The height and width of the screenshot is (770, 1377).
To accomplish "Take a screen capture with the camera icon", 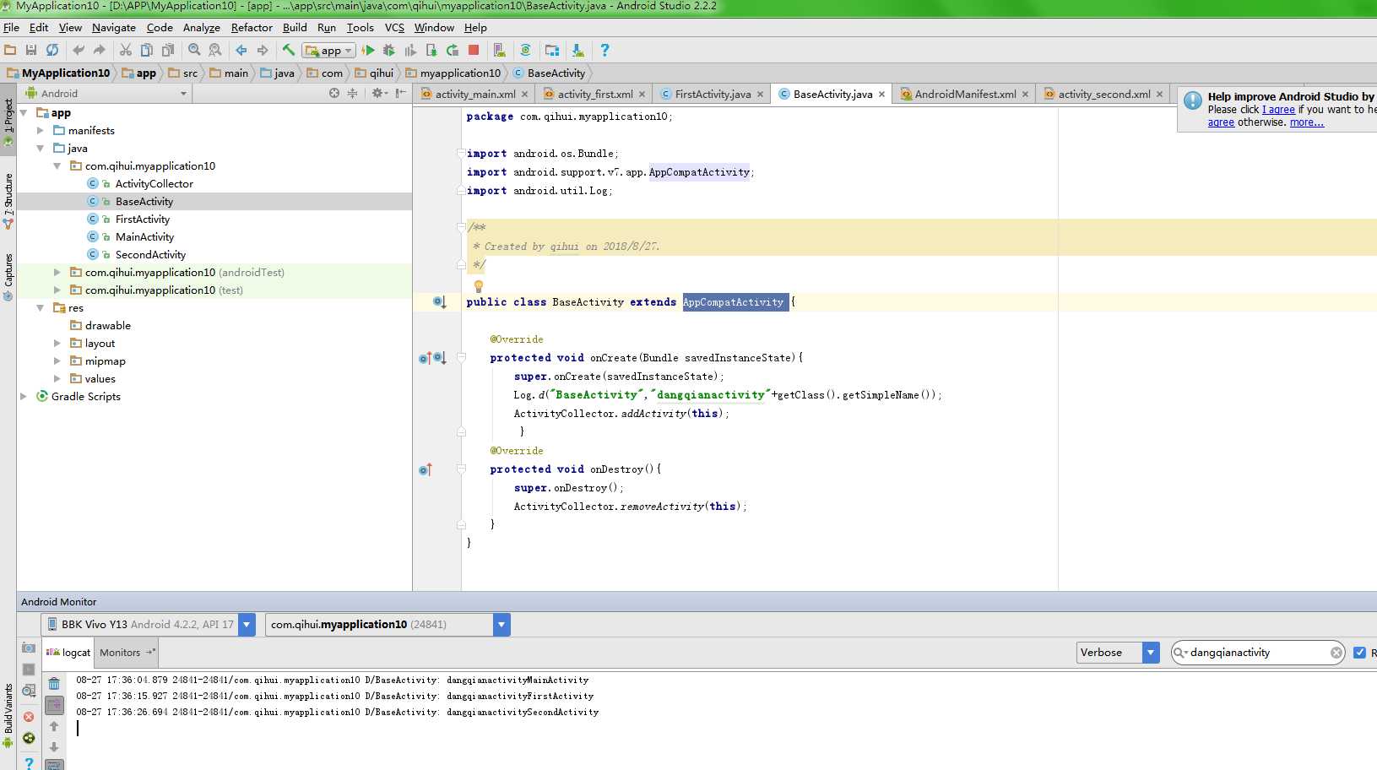I will 29,648.
